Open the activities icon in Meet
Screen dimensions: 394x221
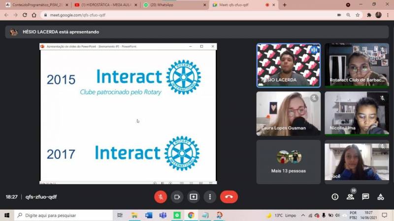pyautogui.click(x=381, y=197)
